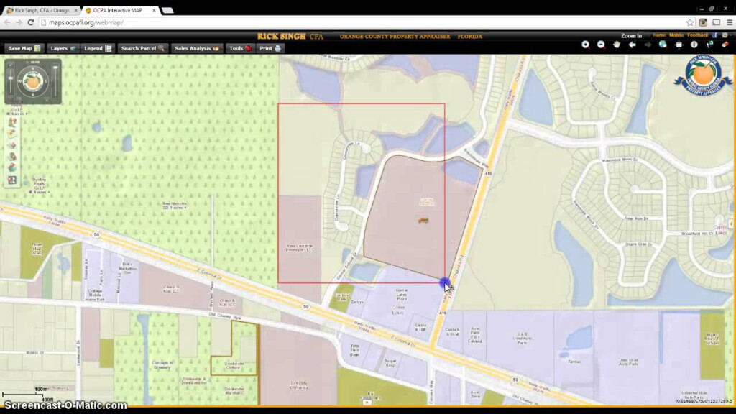The image size is (736, 414).
Task: Pan south using compass S
Action: coord(33,96)
